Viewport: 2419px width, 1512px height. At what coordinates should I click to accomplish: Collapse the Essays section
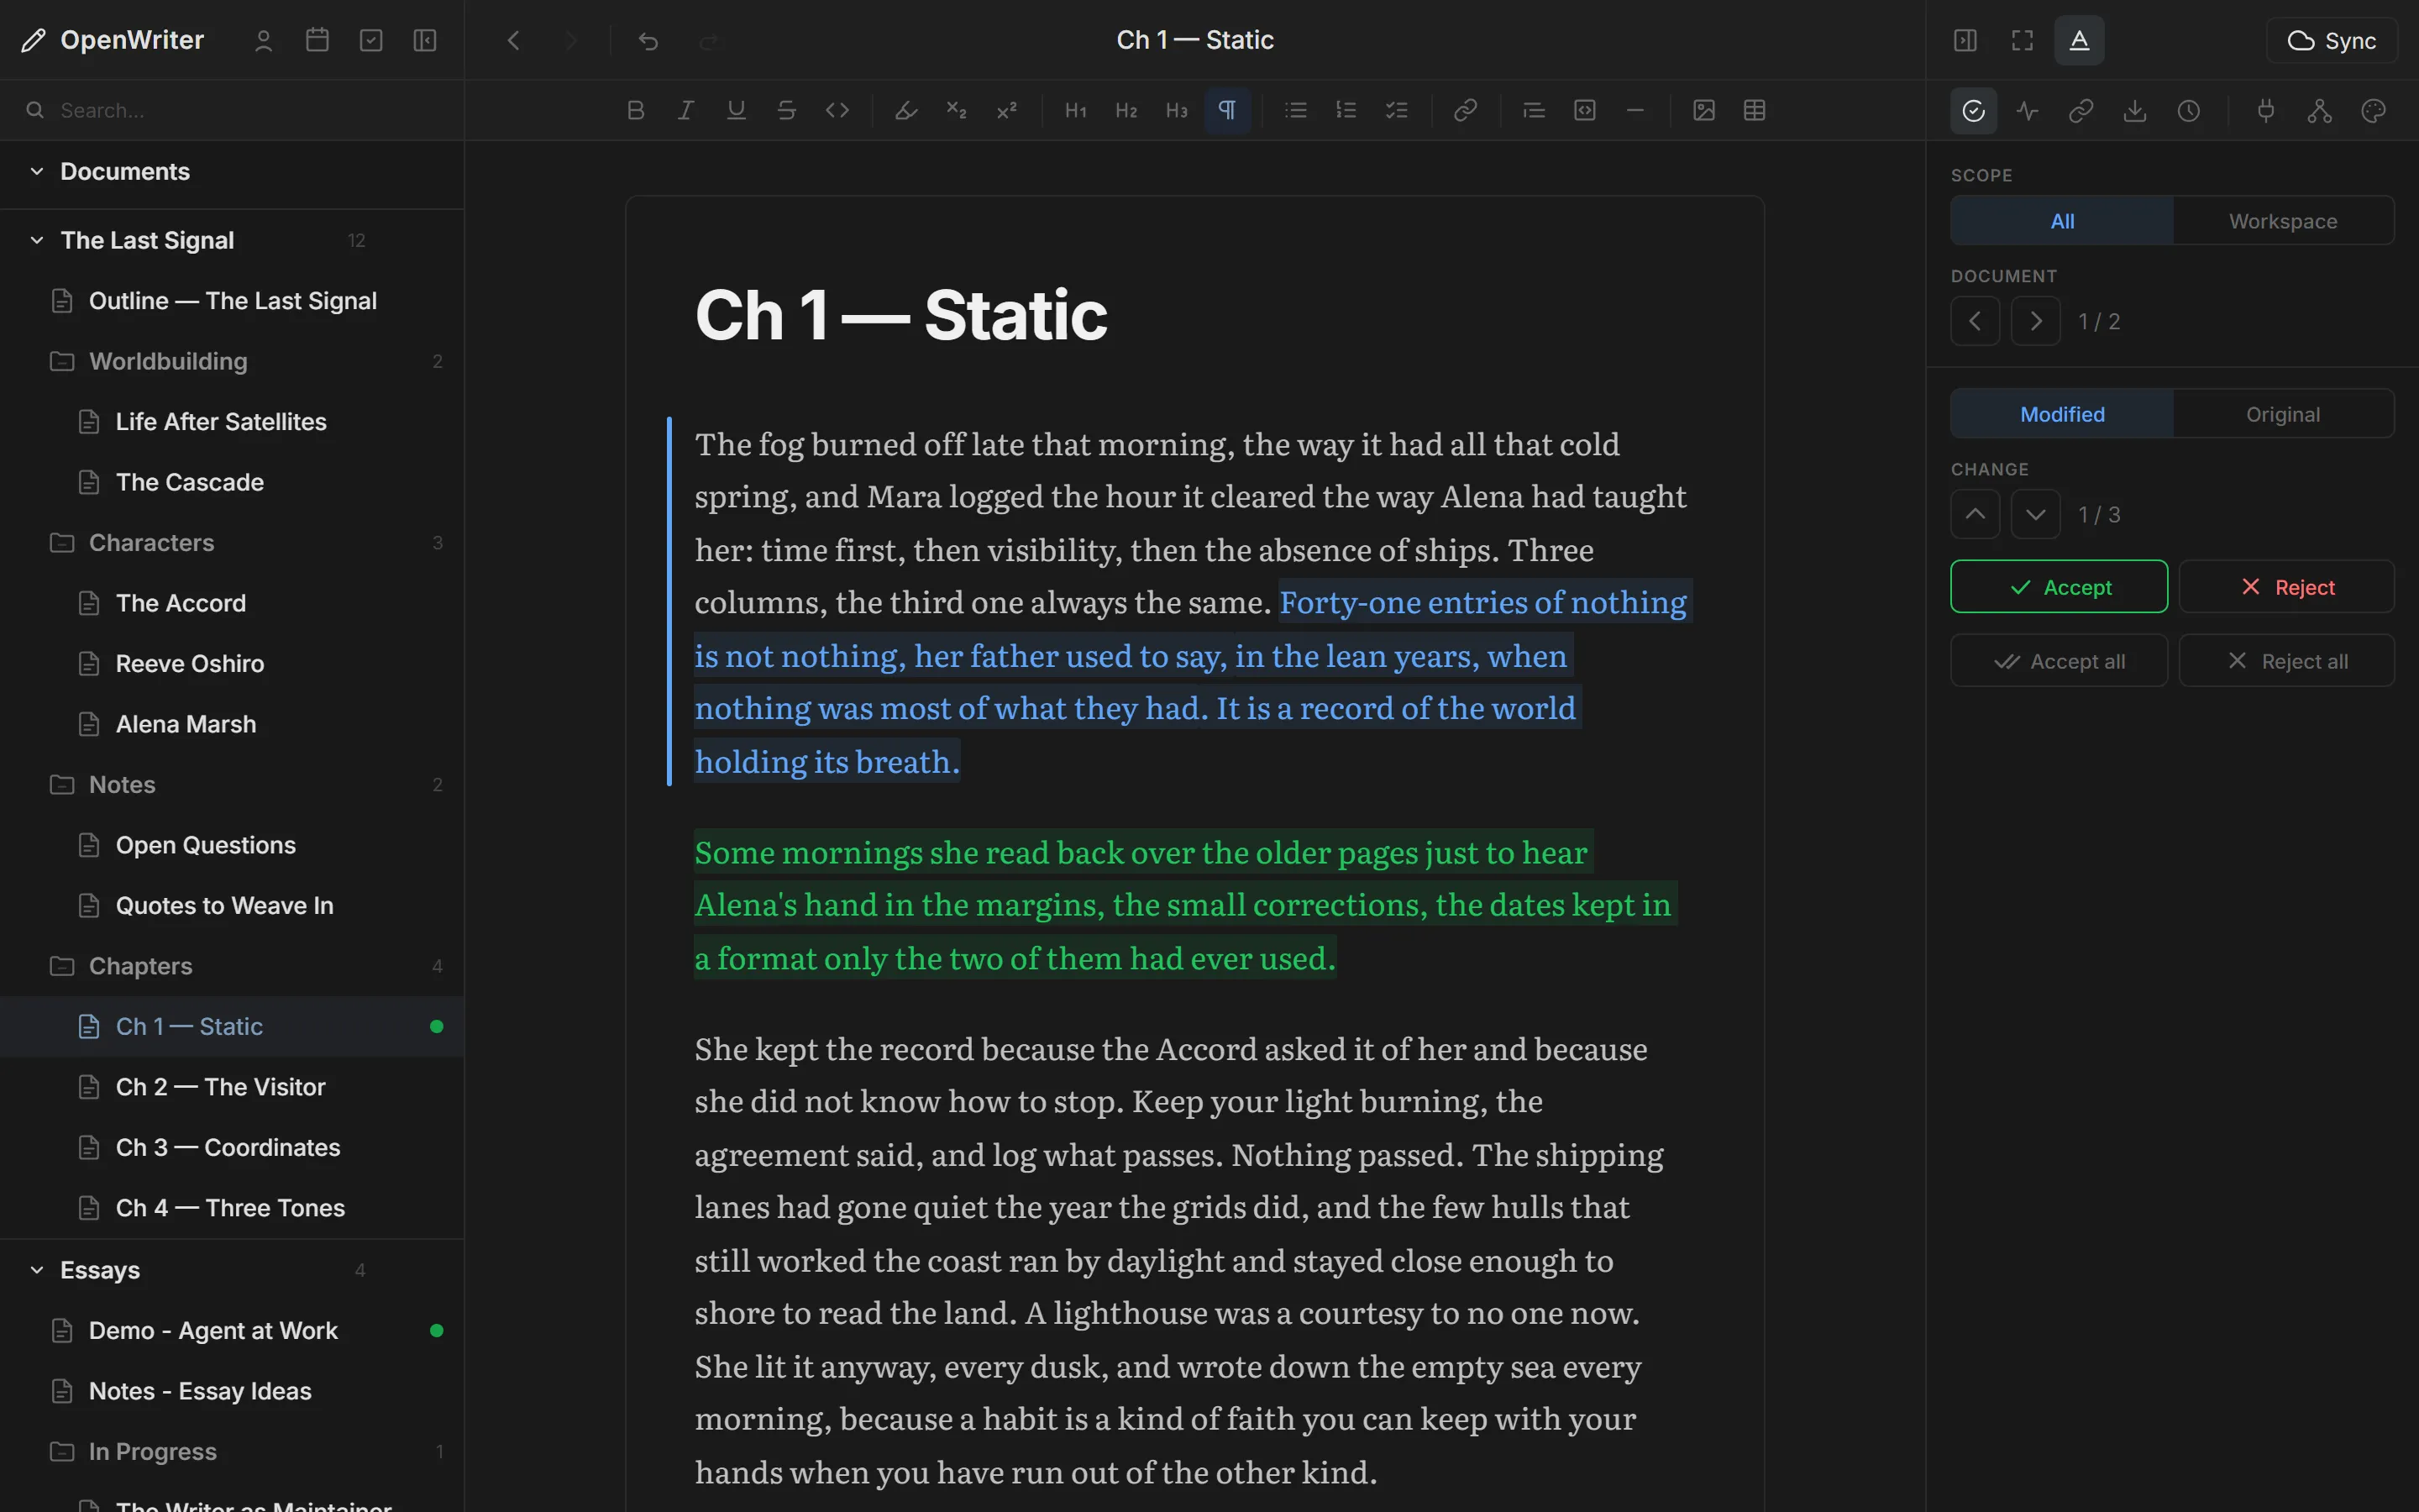pyautogui.click(x=37, y=1270)
